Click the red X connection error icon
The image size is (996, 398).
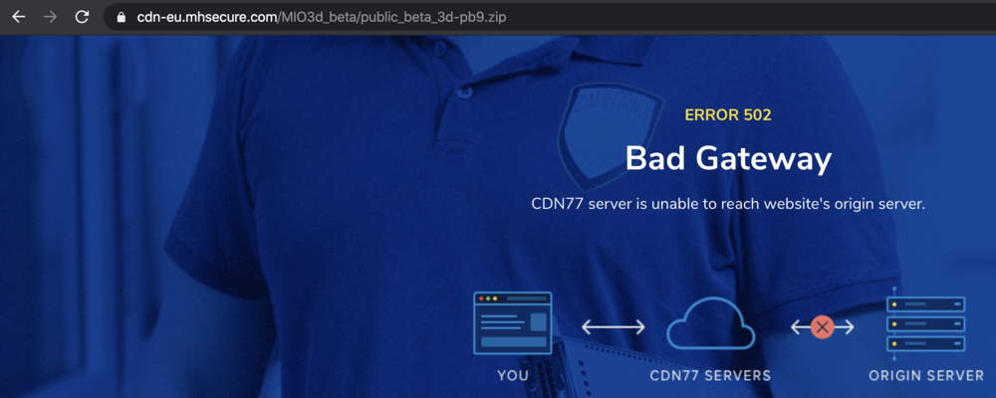(x=823, y=326)
